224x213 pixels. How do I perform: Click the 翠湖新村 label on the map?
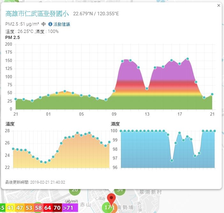(x=150, y=192)
